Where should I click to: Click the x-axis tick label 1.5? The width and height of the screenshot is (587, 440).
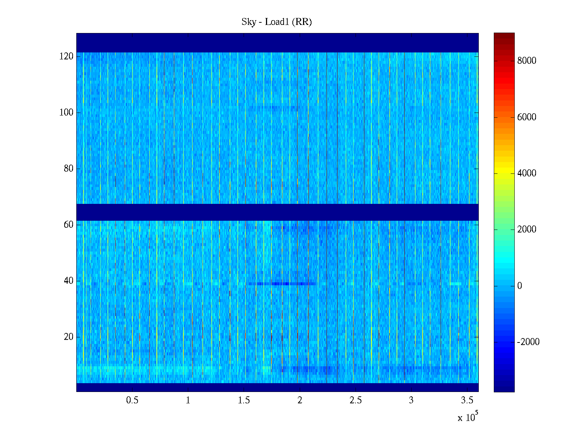point(244,400)
